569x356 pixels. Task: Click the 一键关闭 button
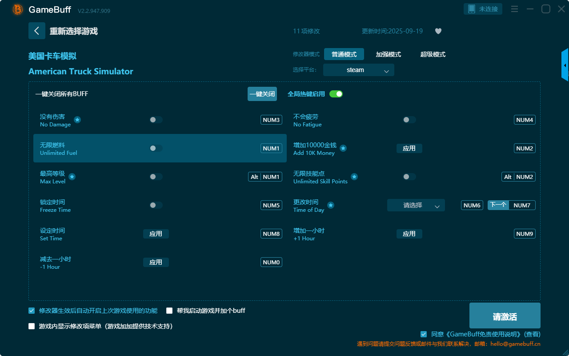[262, 94]
